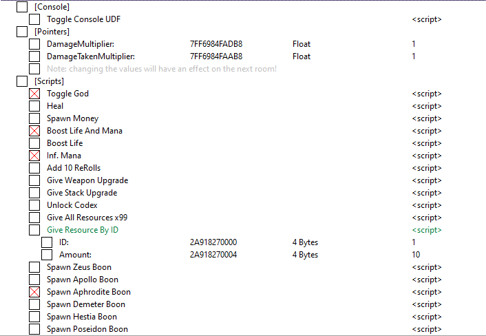Toggle the [Console] group header checkbox
The image size is (486, 336).
pyautogui.click(x=22, y=7)
